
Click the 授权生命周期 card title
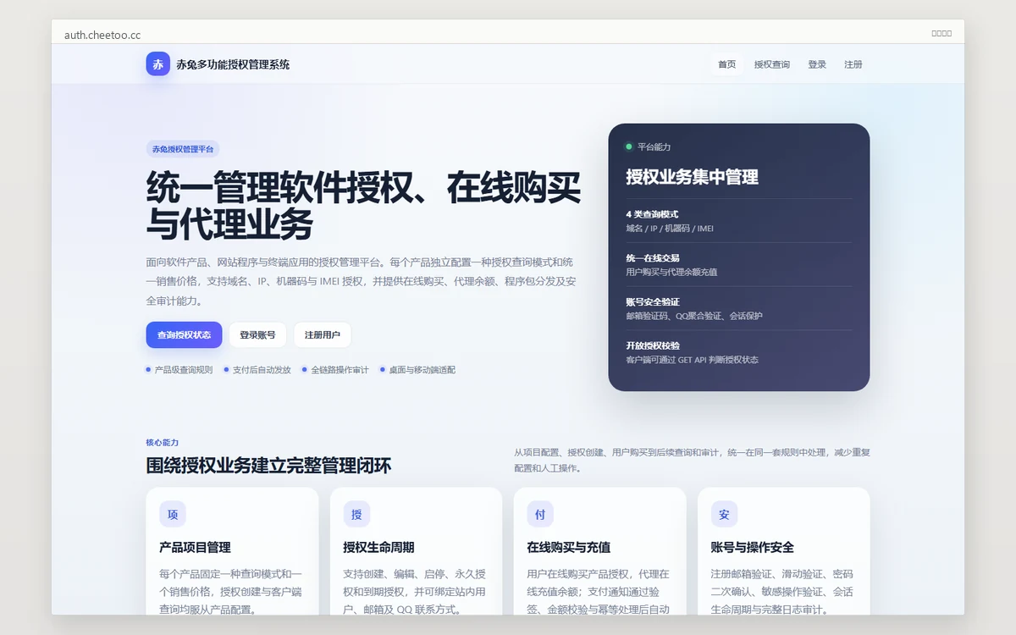pyautogui.click(x=378, y=548)
